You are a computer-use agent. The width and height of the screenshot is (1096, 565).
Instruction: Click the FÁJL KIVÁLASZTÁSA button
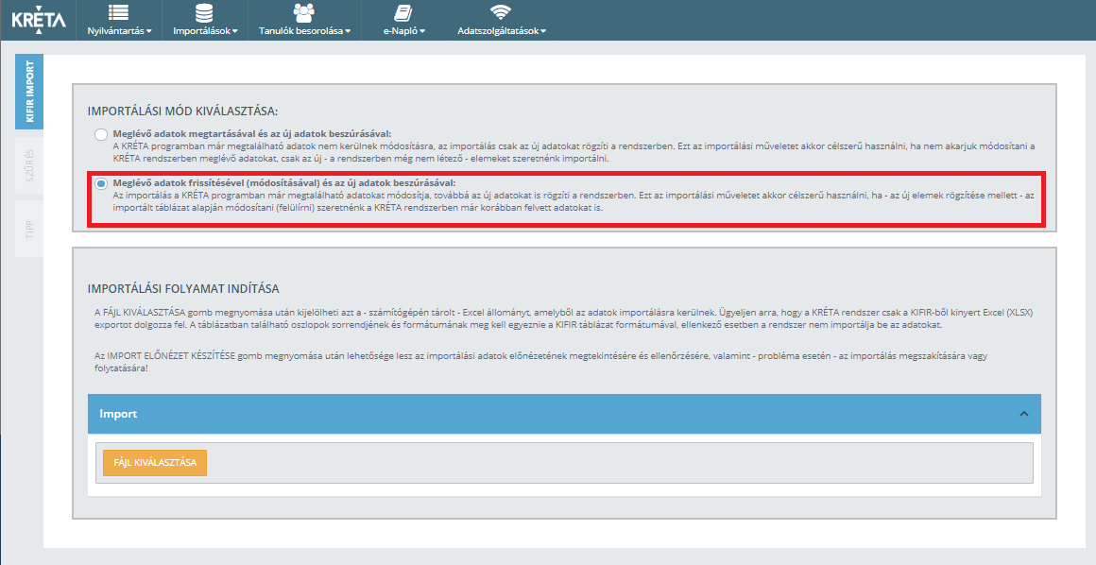click(155, 462)
